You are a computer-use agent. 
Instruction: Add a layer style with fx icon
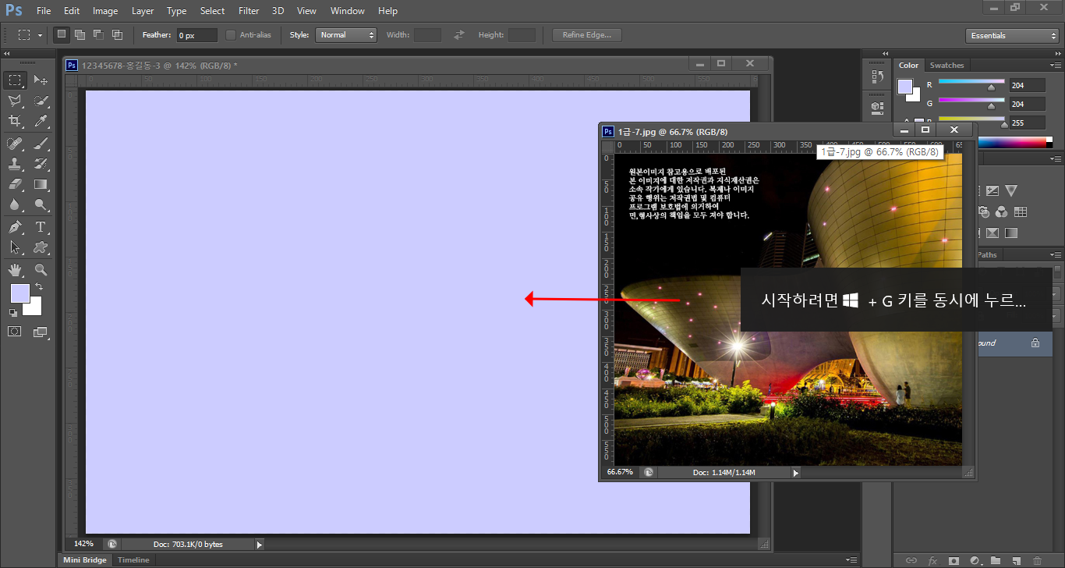click(932, 560)
